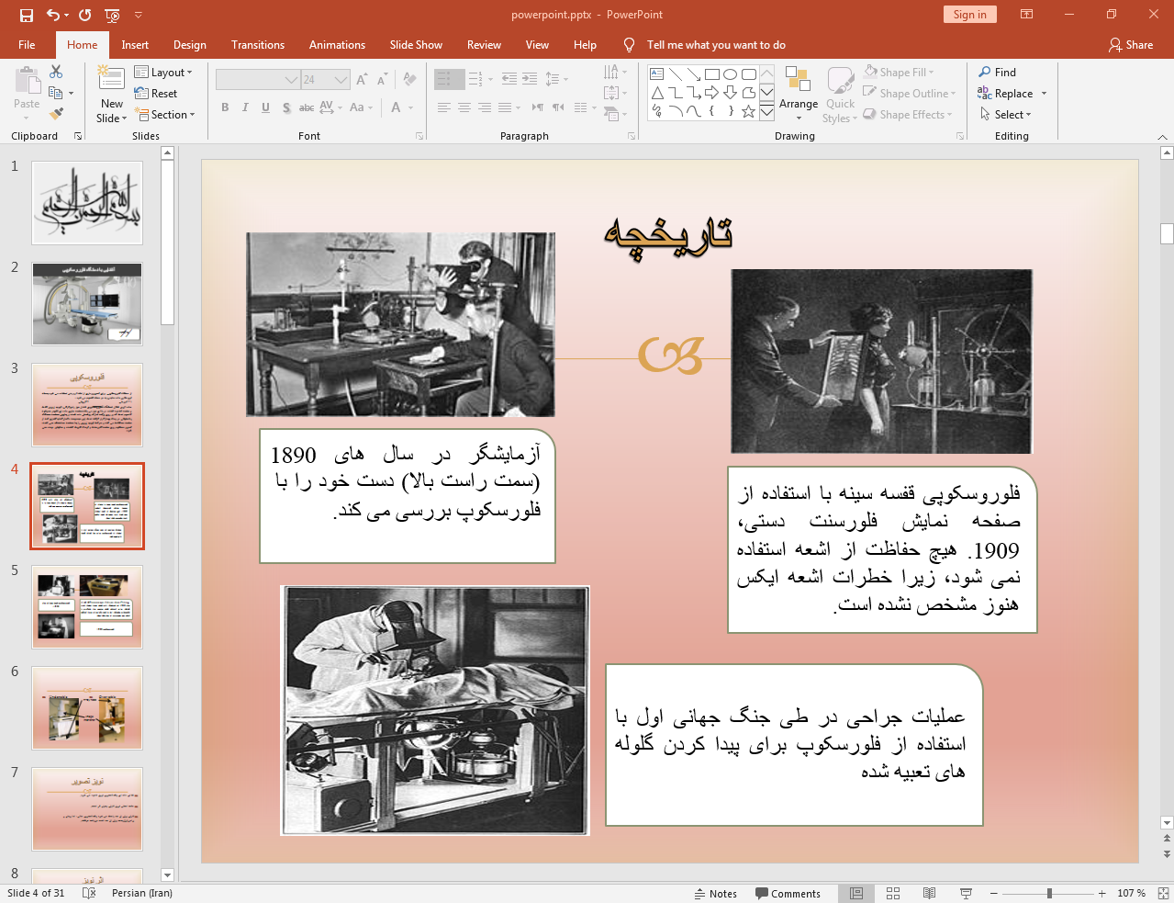Click the Find magnifier icon
Image resolution: width=1174 pixels, height=903 pixels.
tap(985, 73)
